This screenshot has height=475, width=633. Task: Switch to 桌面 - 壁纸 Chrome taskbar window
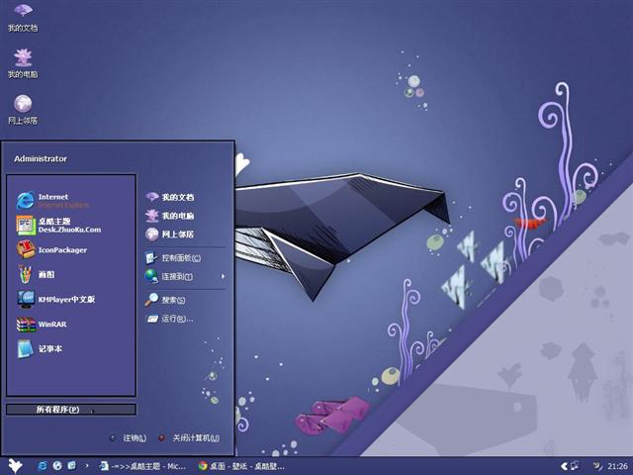point(241,466)
